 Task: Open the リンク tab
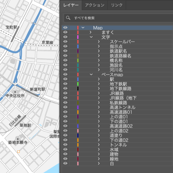click(117, 5)
